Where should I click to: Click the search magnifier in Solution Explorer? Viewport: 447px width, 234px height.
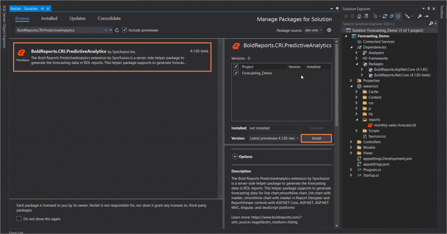click(x=431, y=24)
